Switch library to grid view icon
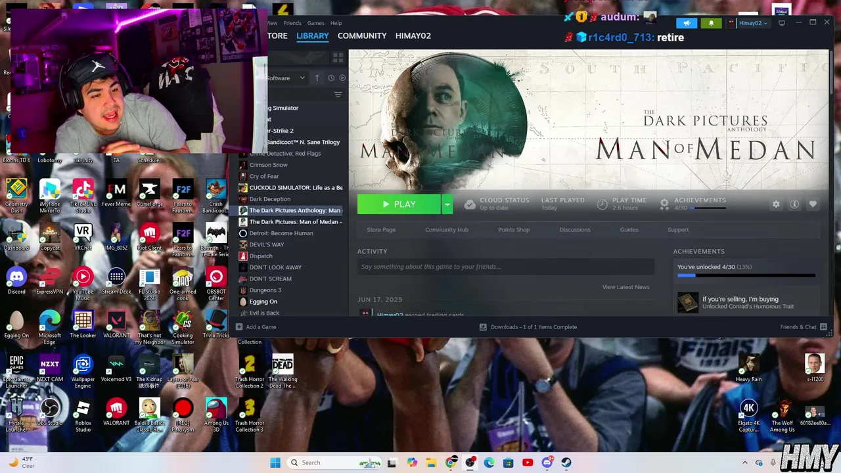 338,58
